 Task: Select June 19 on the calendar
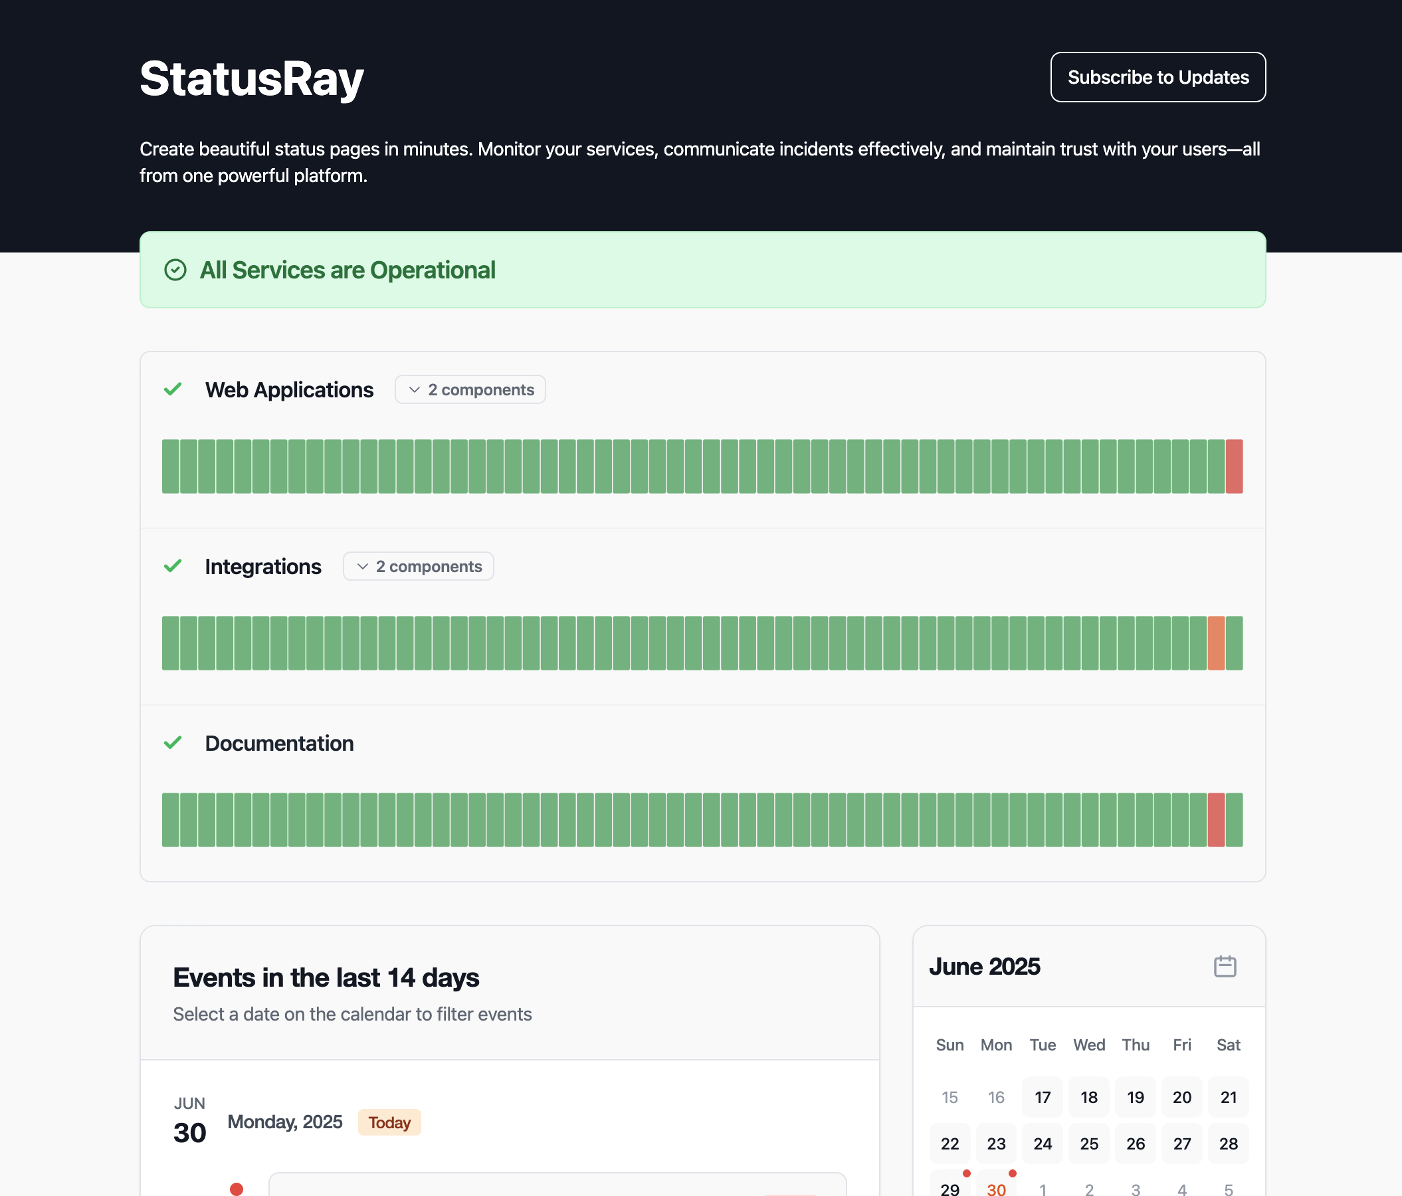pos(1136,1096)
